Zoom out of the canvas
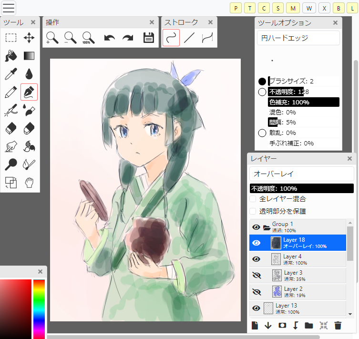The height and width of the screenshot is (339, 359). click(70, 38)
